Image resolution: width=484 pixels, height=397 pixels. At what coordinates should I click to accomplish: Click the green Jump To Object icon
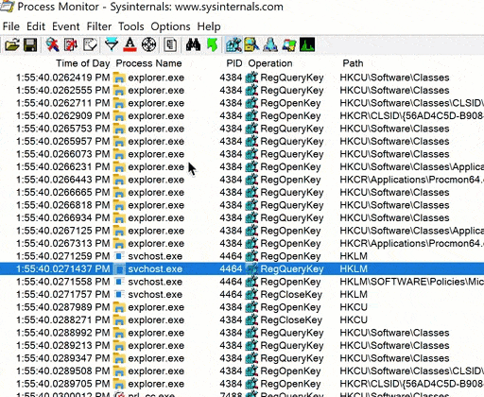[213, 45]
